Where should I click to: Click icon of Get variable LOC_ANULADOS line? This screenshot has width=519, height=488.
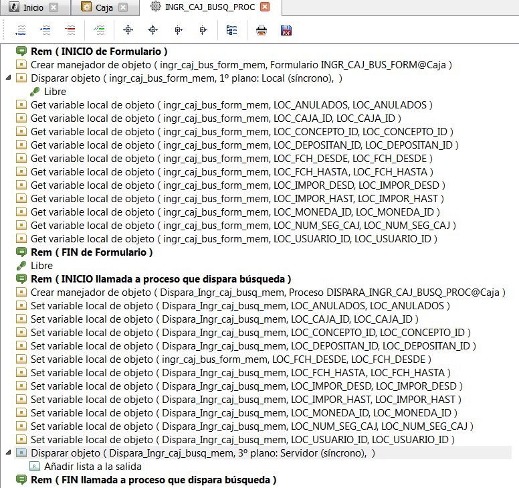tap(21, 104)
